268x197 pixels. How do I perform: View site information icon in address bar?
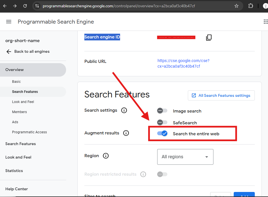click(37, 6)
